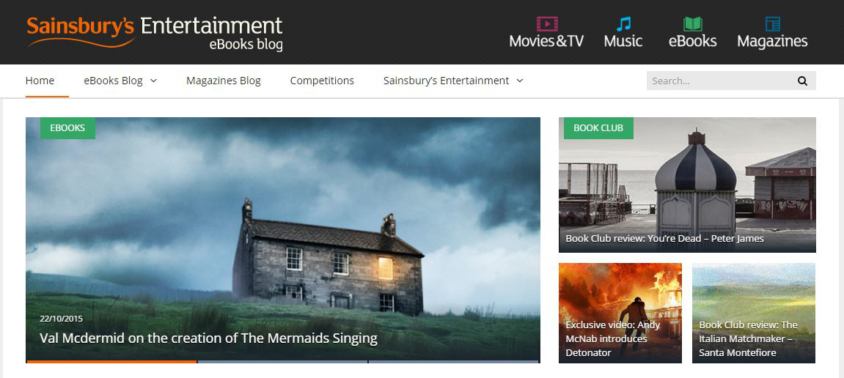Open the Magazines Blog menu item

tap(224, 81)
